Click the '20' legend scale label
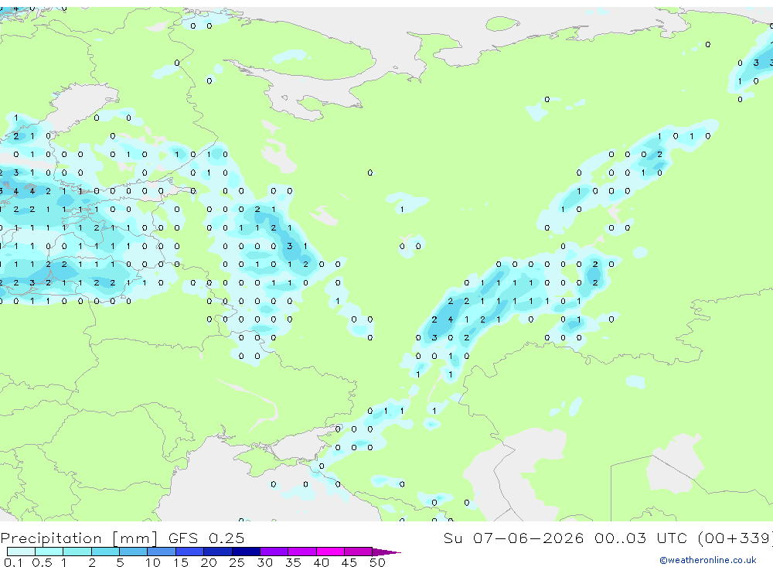The height and width of the screenshot is (567, 773). coord(209,562)
